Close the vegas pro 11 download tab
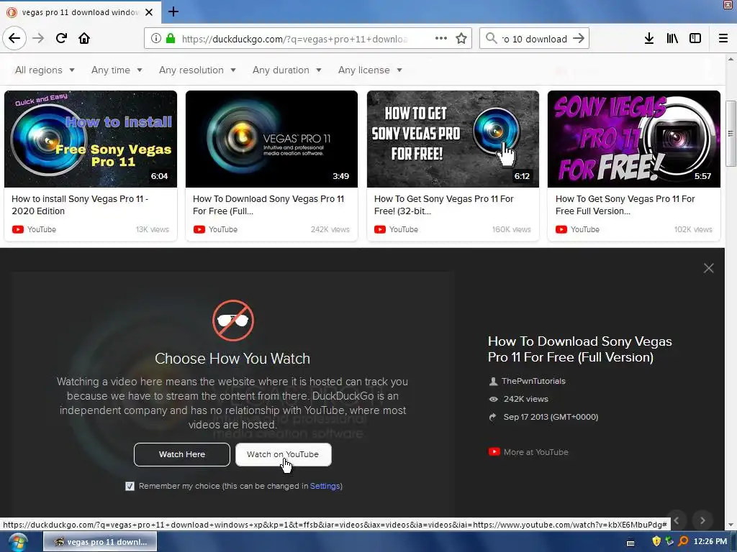 click(149, 12)
